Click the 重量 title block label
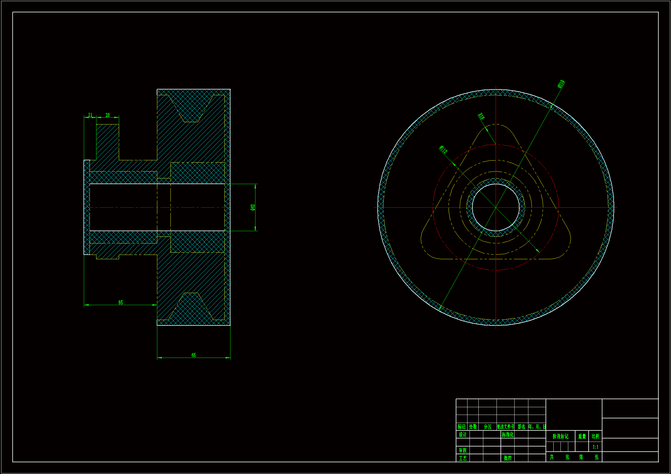This screenshot has height=474, width=671. point(582,436)
